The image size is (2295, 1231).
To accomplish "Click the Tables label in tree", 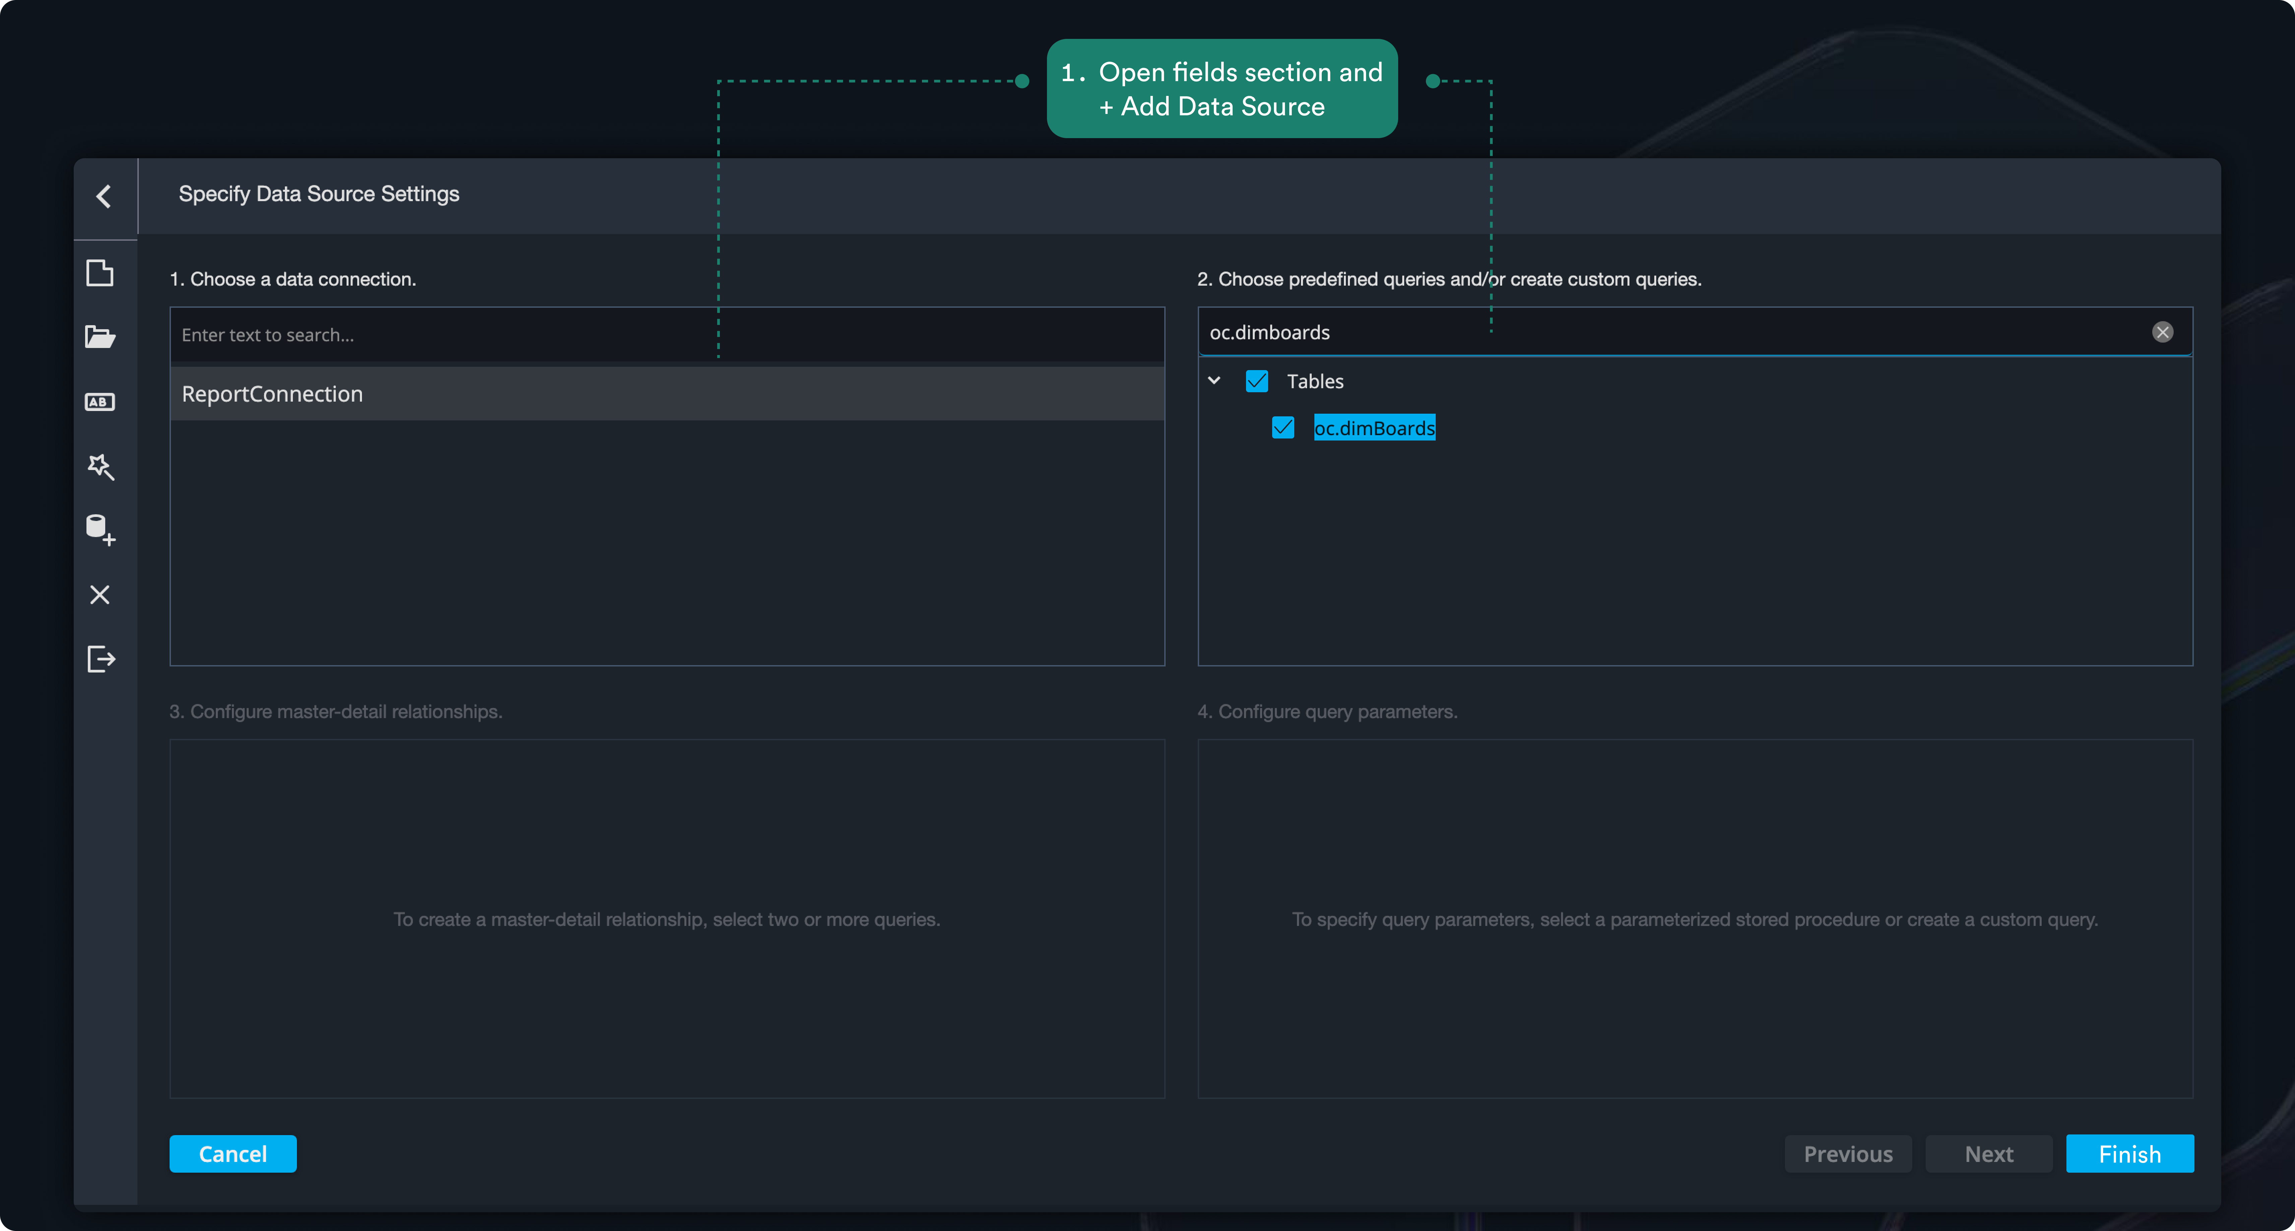I will 1315,382.
